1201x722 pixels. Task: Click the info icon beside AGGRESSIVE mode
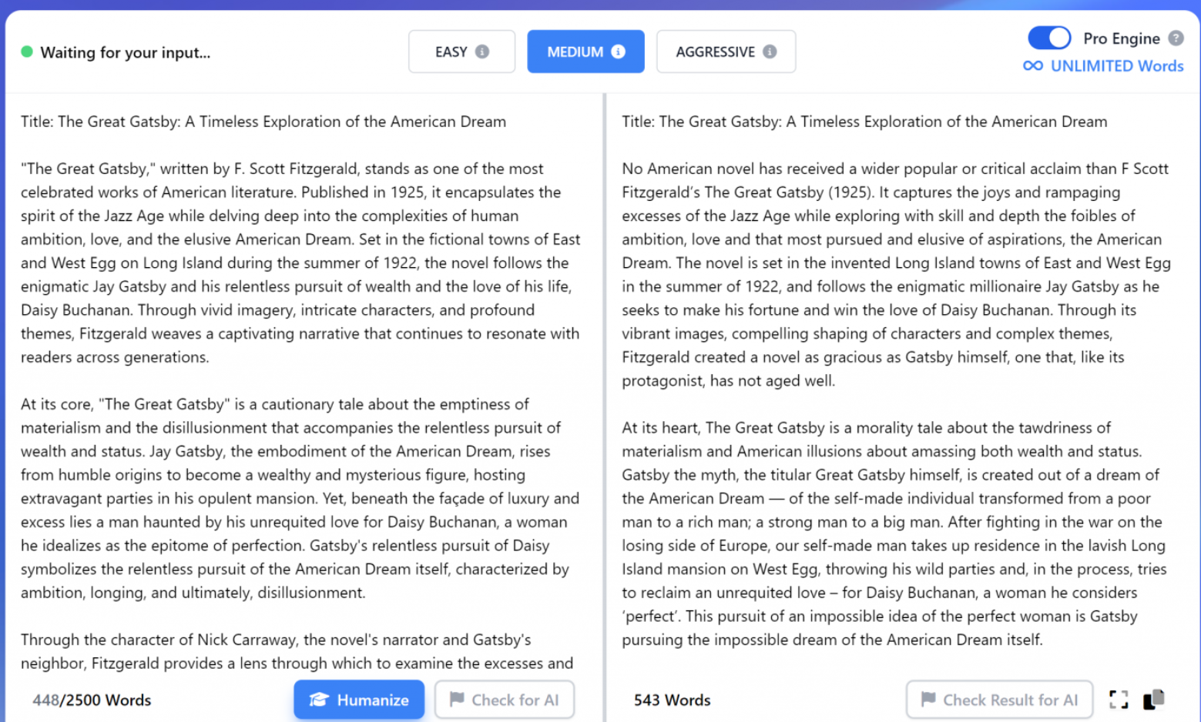point(770,52)
